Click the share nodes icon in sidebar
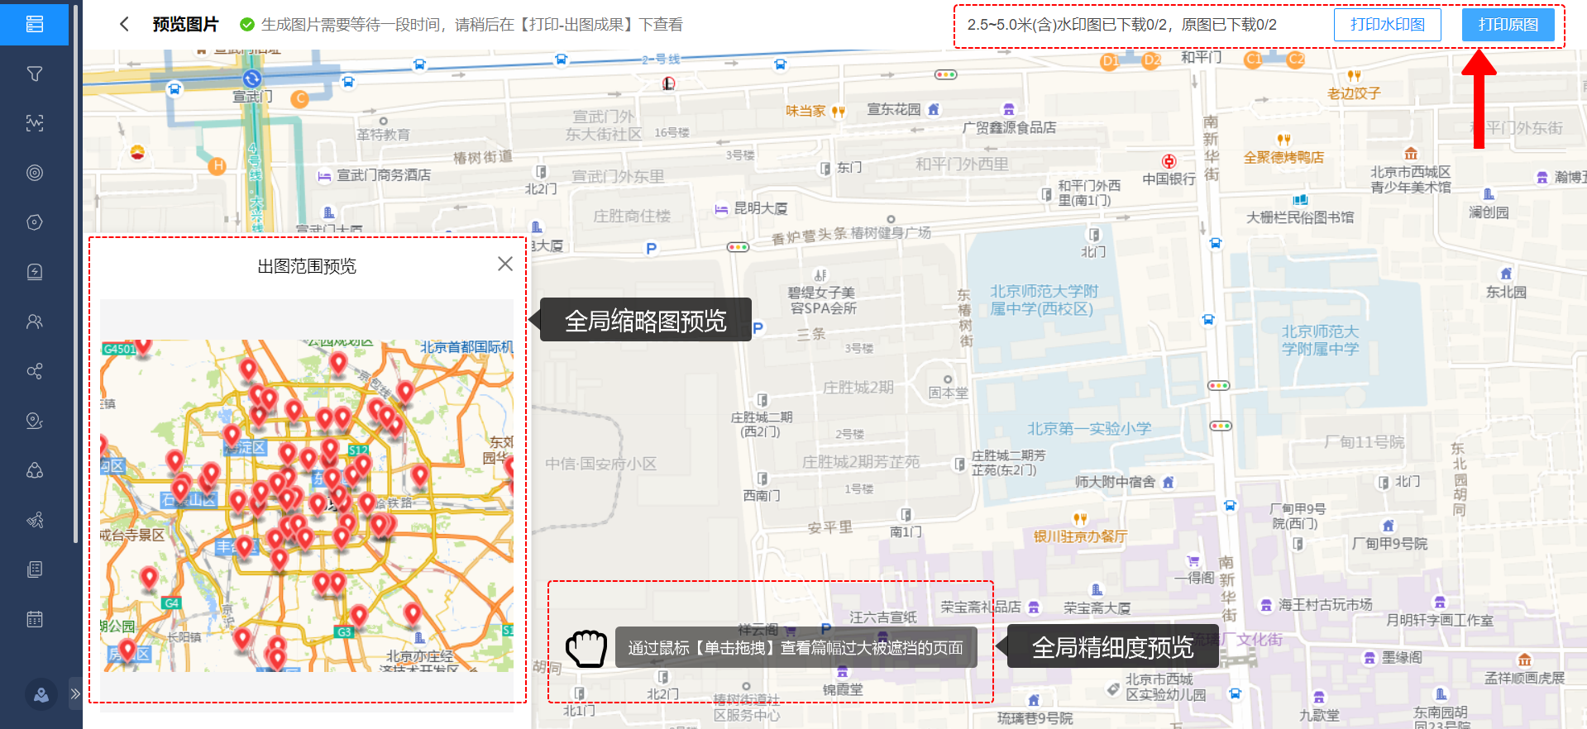This screenshot has height=729, width=1587. pyautogui.click(x=35, y=371)
